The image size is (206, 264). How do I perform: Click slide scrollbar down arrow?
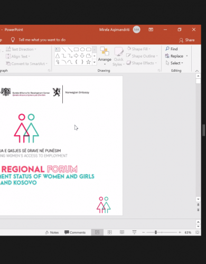pyautogui.click(x=198, y=199)
